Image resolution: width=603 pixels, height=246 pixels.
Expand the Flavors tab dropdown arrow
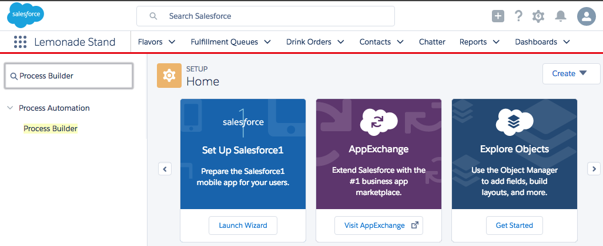tap(172, 42)
